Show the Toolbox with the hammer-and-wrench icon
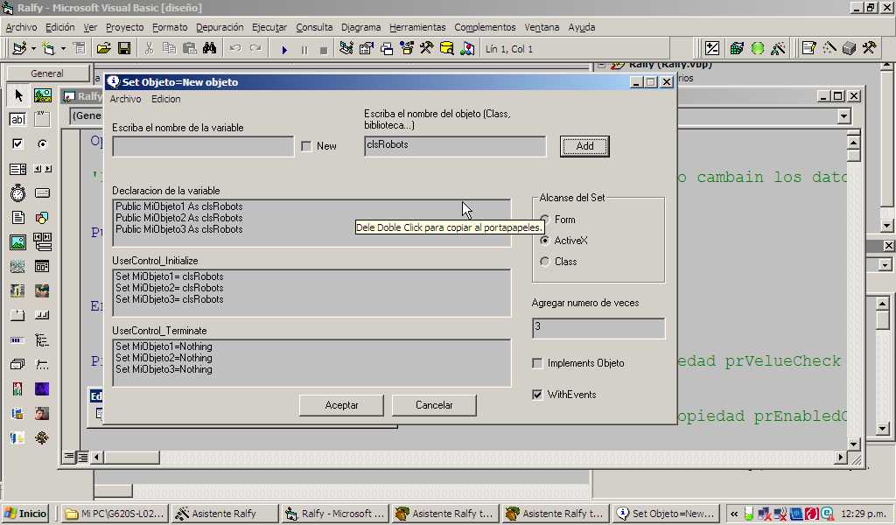 pos(427,48)
